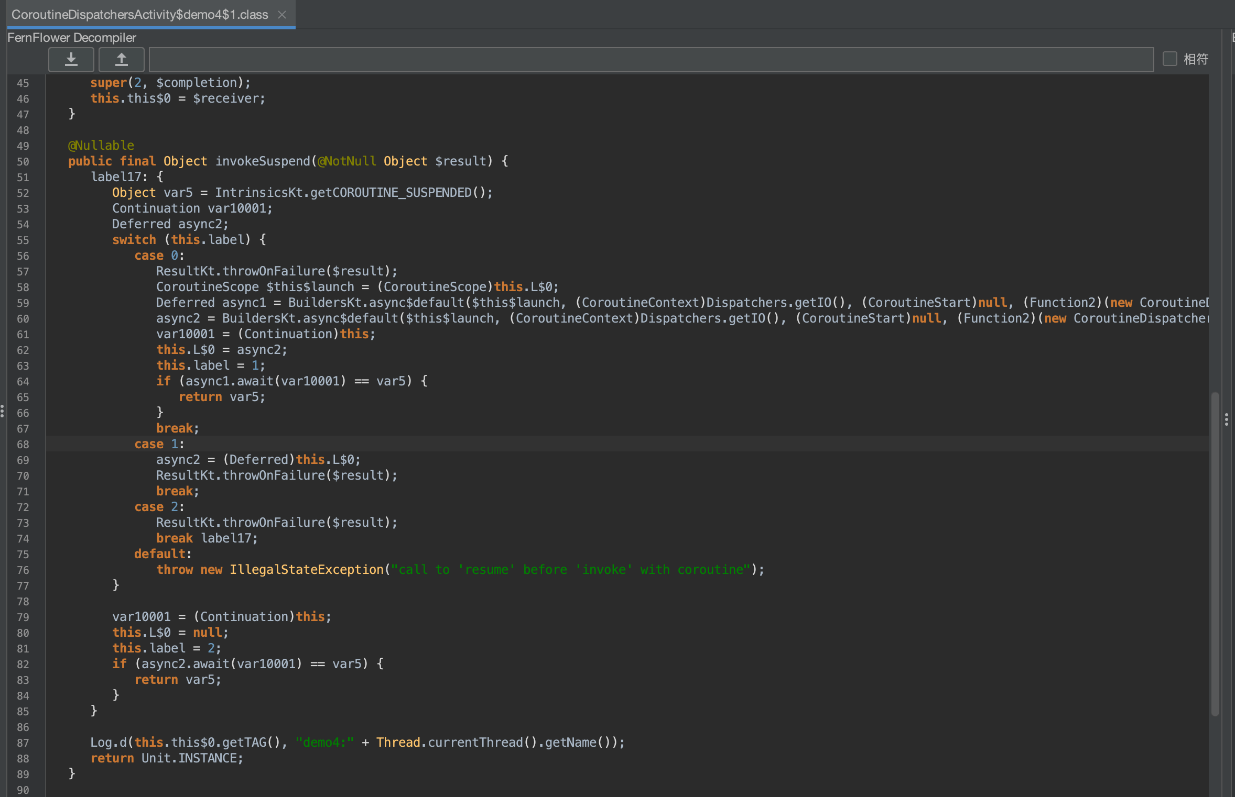
Task: Click the IllegalStateException class name
Action: (307, 570)
